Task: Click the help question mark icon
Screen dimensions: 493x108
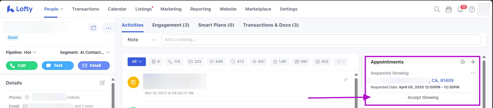Action: (x=472, y=9)
